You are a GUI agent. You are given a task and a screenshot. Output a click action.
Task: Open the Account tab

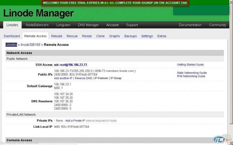pyautogui.click(x=112, y=25)
